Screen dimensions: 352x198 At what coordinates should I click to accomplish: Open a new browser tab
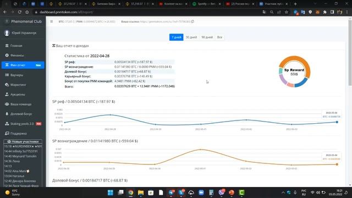click(x=295, y=4)
